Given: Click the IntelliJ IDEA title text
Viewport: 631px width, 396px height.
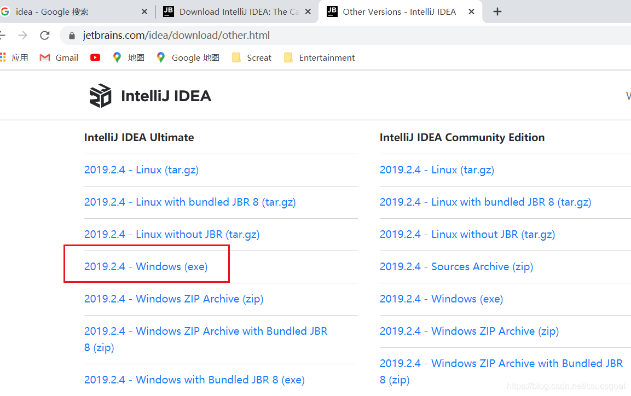Looking at the screenshot, I should tap(166, 96).
